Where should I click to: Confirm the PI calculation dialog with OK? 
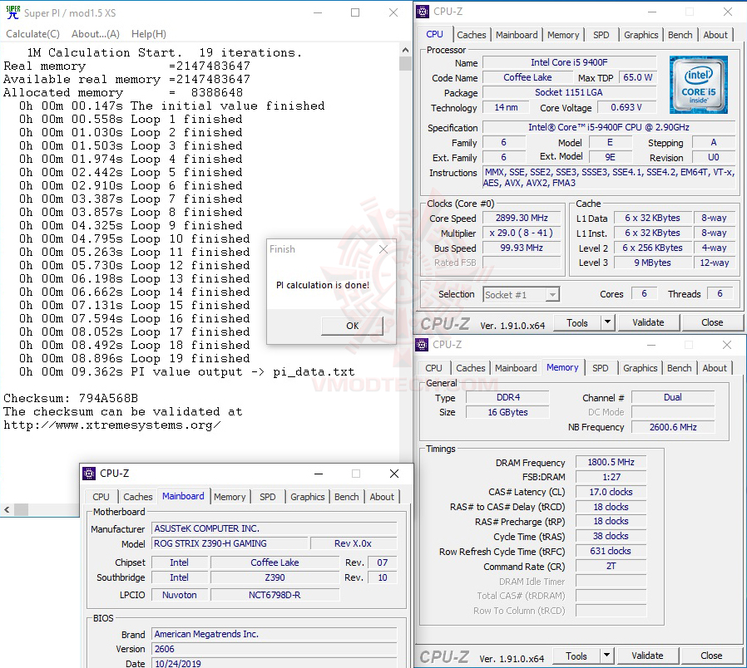click(353, 326)
